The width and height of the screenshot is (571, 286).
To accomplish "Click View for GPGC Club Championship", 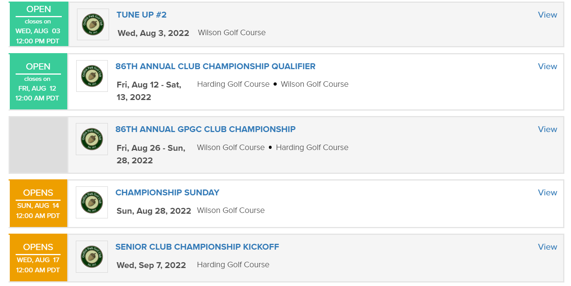I will point(548,129).
